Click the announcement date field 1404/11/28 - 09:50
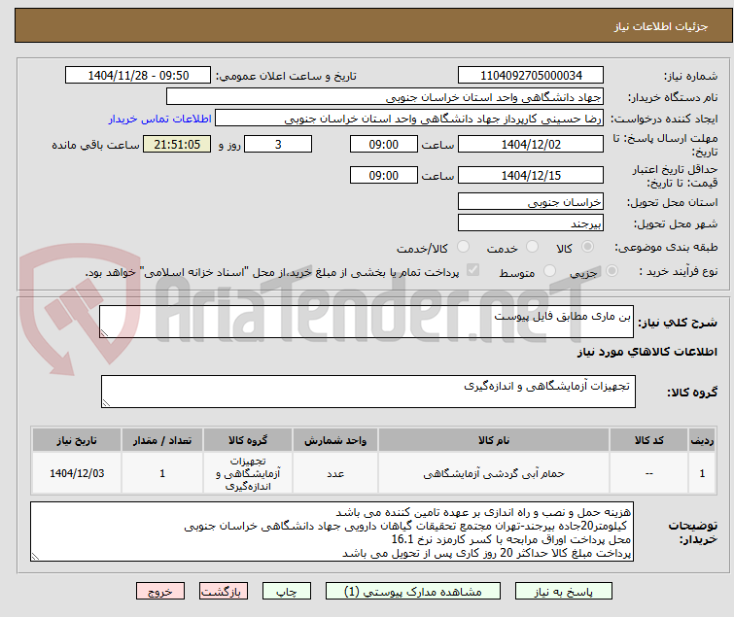The image size is (734, 617). (x=138, y=76)
